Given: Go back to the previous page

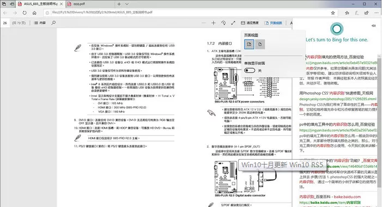Looking at the screenshot, I should pyautogui.click(x=5, y=13).
